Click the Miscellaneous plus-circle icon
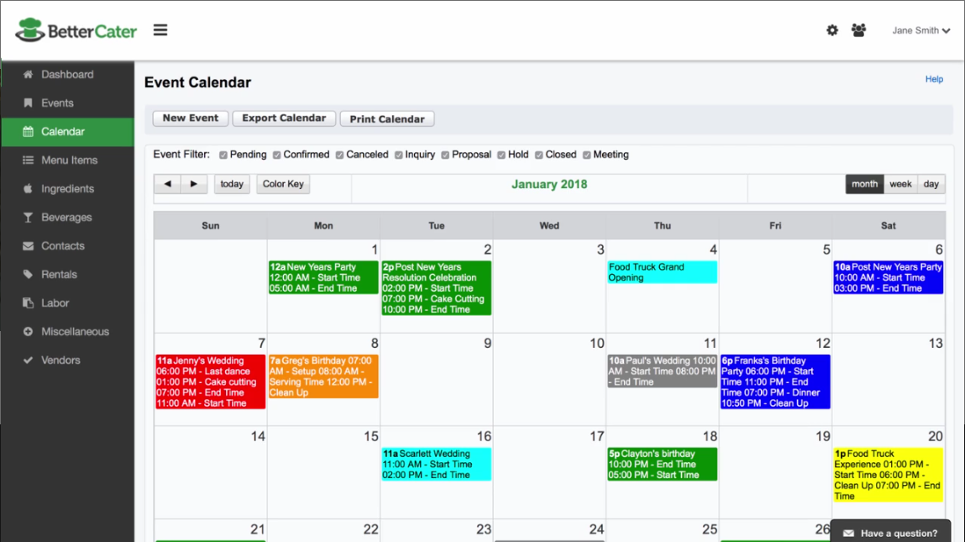Viewport: 965px width, 542px height. 28,331
